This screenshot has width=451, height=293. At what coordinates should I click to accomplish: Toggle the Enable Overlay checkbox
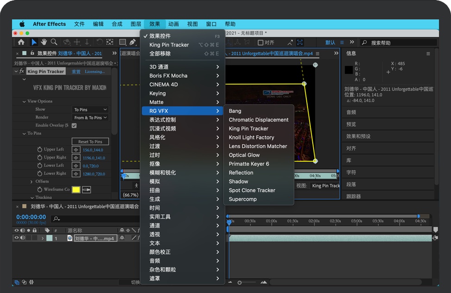[x=74, y=126]
